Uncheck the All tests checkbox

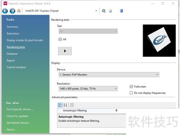coord(60,39)
